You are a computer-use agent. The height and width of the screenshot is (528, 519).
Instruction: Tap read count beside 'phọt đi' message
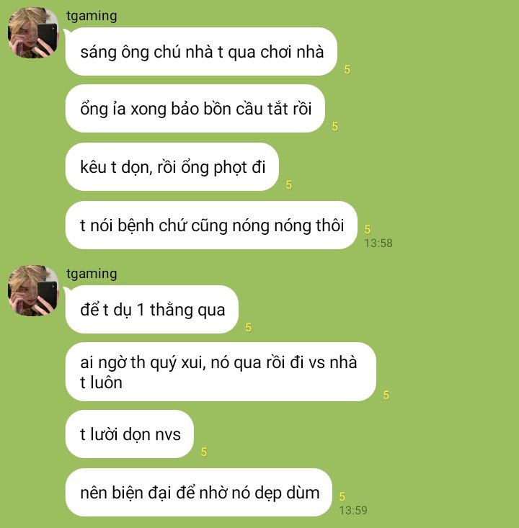[x=288, y=184]
